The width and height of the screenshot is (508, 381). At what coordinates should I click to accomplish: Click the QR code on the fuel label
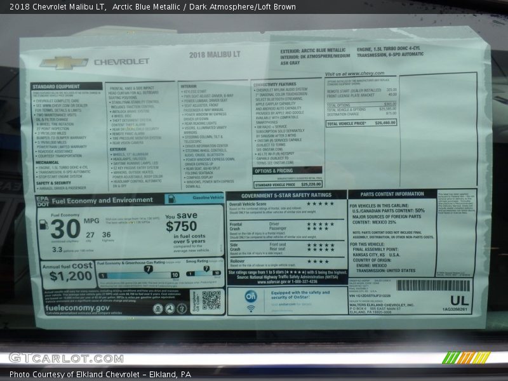(x=211, y=300)
